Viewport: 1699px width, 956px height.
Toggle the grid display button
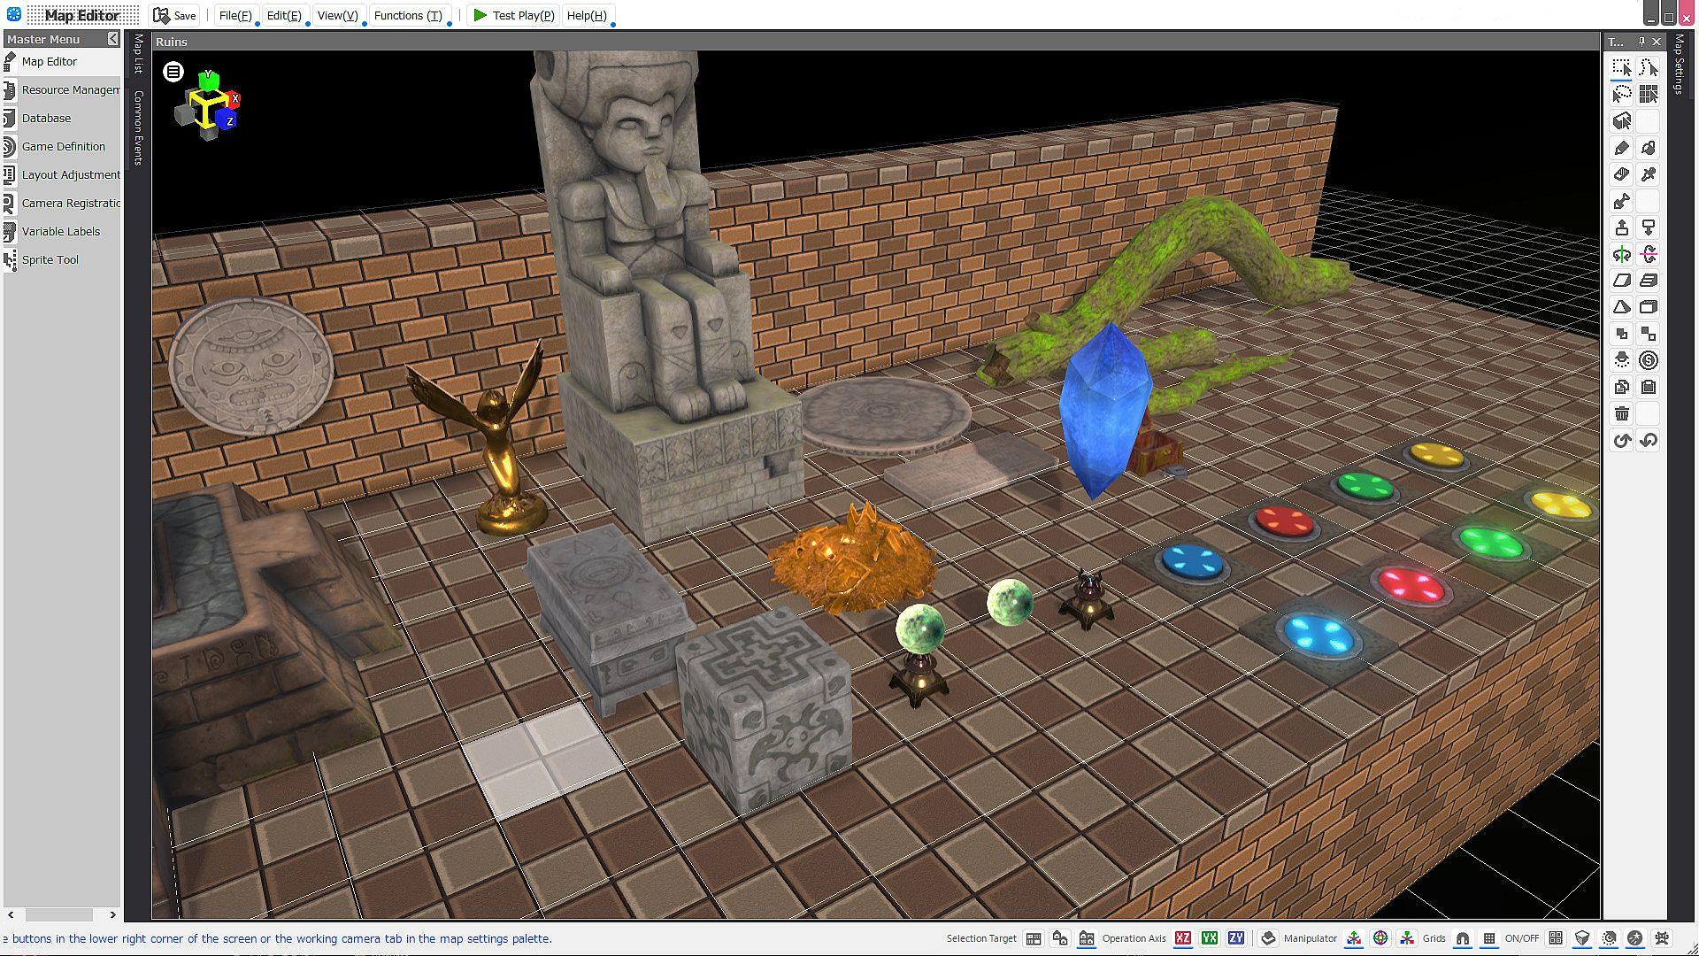pyautogui.click(x=1489, y=938)
